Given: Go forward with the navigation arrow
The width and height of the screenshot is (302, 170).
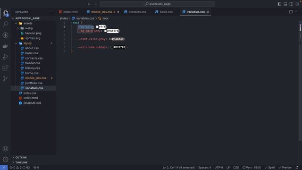Looking at the screenshot, I should coord(95,4).
